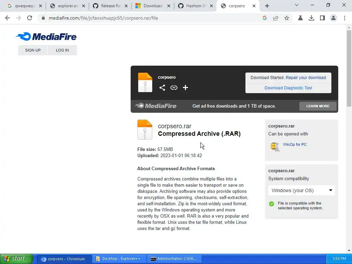Viewport: 352px width, 264px height.
Task: Click the Google icon in address bar
Action: tap(265, 18)
